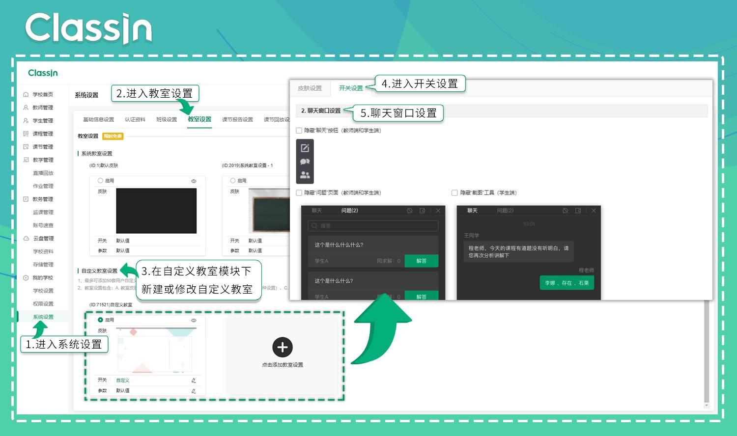Open 监课管理 in the sidebar
The image size is (737, 436).
coord(43,212)
